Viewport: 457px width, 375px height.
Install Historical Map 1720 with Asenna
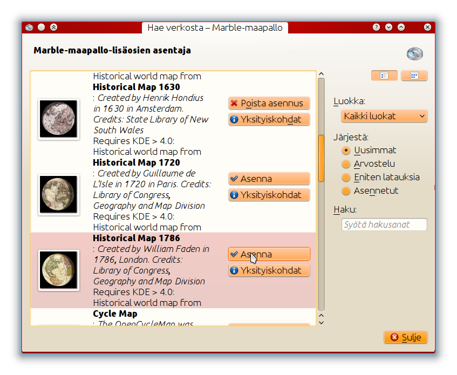click(x=269, y=179)
